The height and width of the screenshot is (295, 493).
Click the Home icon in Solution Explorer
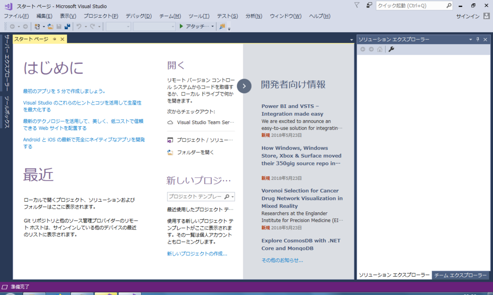pos(379,49)
